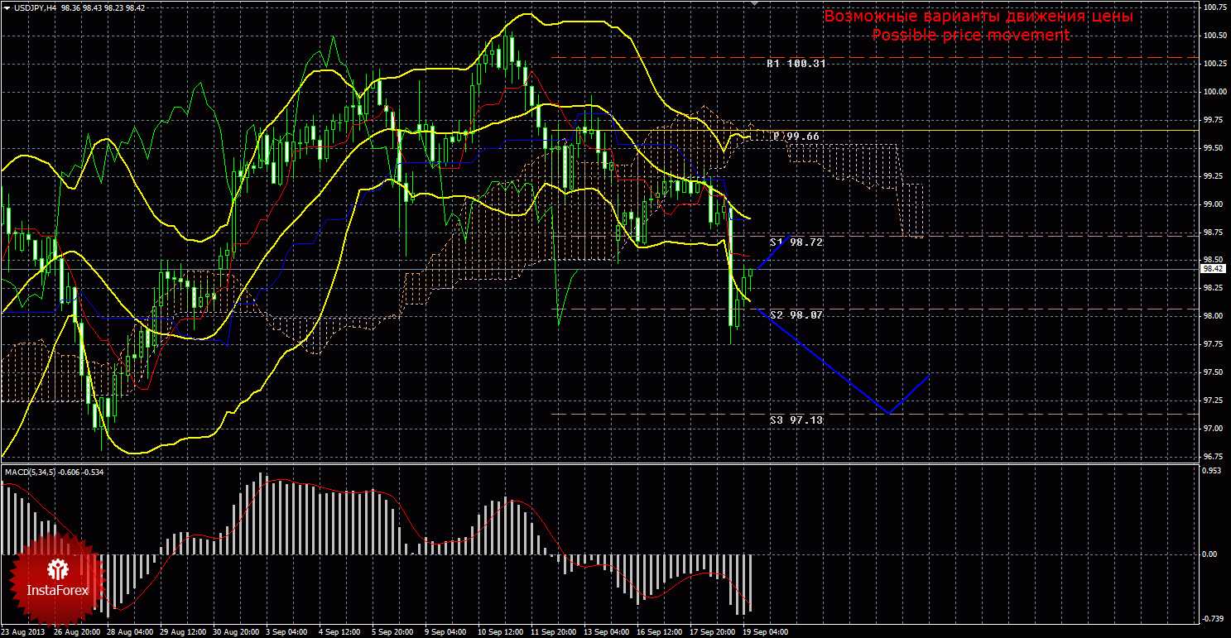
Task: Click the 99.50 price scale value
Action: [1213, 147]
